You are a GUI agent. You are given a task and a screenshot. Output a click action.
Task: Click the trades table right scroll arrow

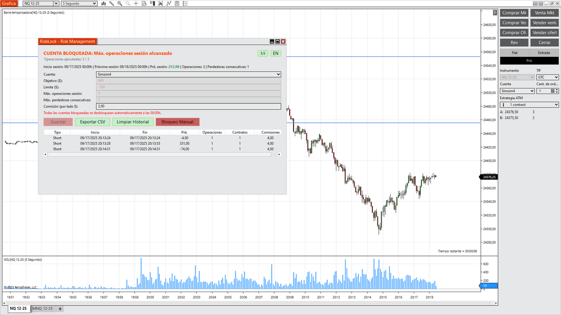click(x=279, y=154)
